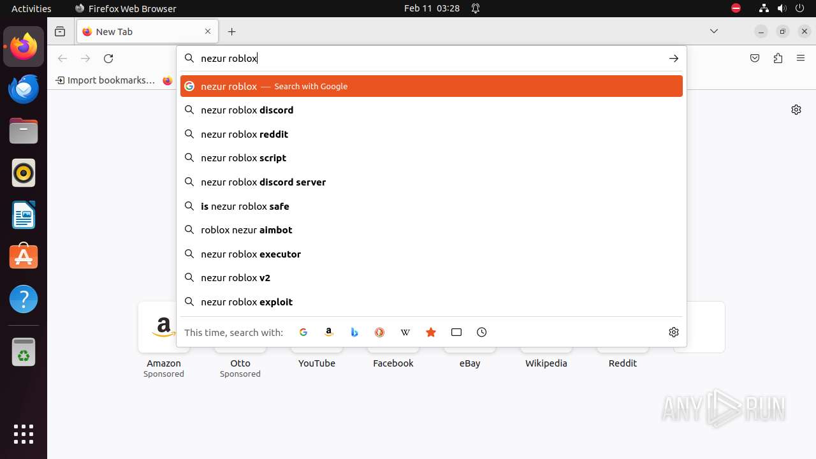The height and width of the screenshot is (459, 816).
Task: Open the clock and calendar panel
Action: point(432,8)
